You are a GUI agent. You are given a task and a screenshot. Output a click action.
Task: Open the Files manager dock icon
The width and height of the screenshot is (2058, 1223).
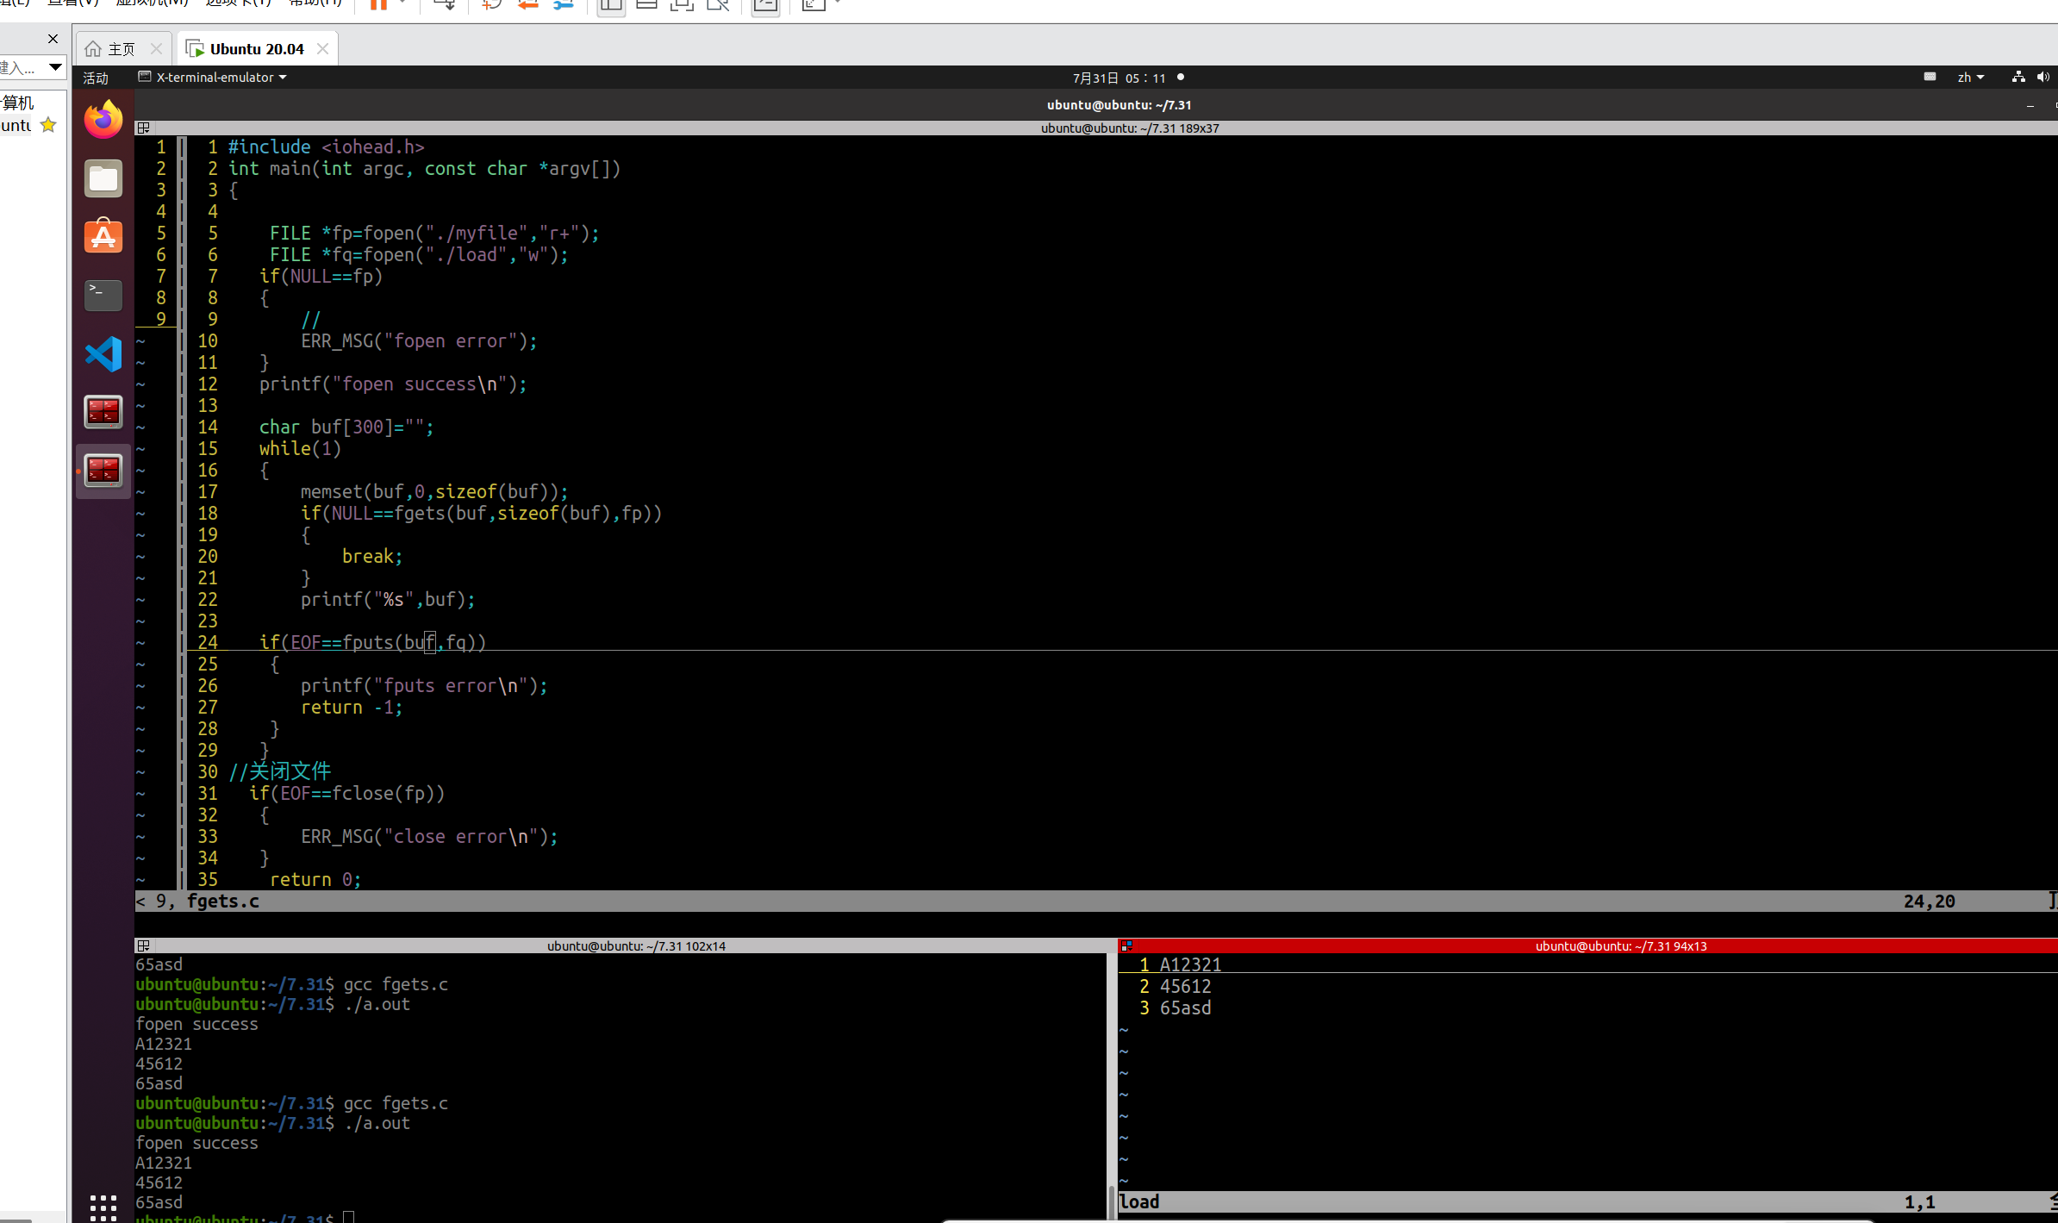coord(103,178)
